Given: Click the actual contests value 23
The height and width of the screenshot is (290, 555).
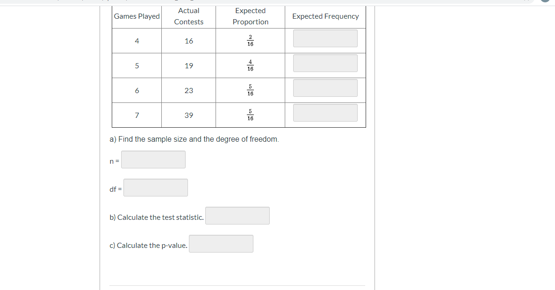Looking at the screenshot, I should click(x=188, y=90).
